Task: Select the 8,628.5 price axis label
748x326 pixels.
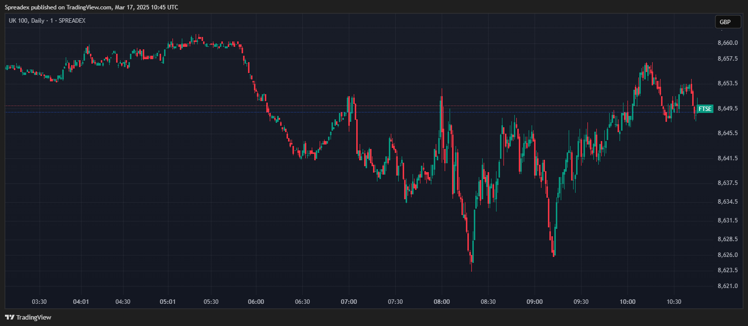Action: coord(728,239)
